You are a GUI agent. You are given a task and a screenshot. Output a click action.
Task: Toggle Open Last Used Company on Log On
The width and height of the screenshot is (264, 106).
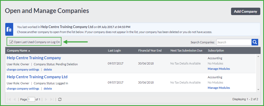(x=11, y=42)
